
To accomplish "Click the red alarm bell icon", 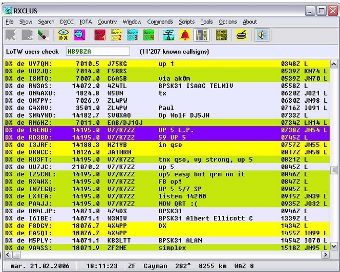I will 184,35.
